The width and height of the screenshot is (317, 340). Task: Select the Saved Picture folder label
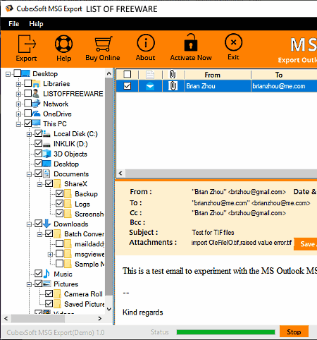coord(85,304)
